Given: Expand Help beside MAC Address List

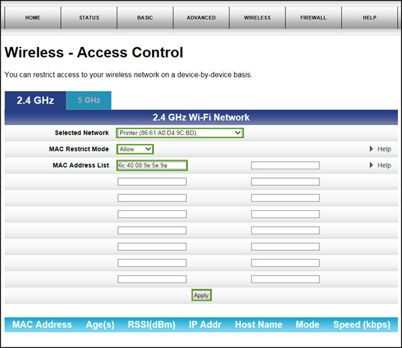Looking at the screenshot, I should click(x=380, y=165).
